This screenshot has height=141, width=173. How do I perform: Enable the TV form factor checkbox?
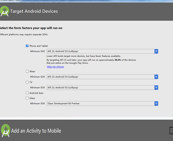[x=27, y=82]
